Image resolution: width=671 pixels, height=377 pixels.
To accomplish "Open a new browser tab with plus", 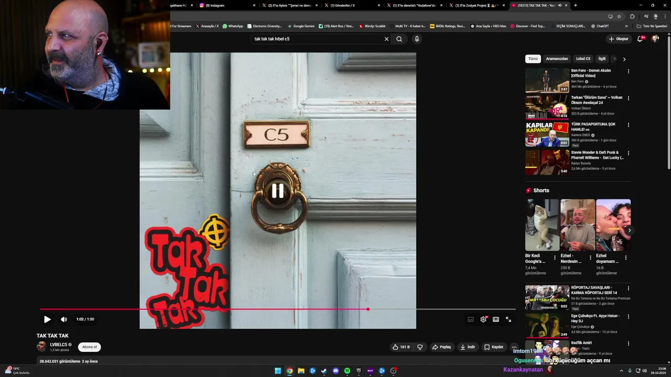I will click(576, 5).
